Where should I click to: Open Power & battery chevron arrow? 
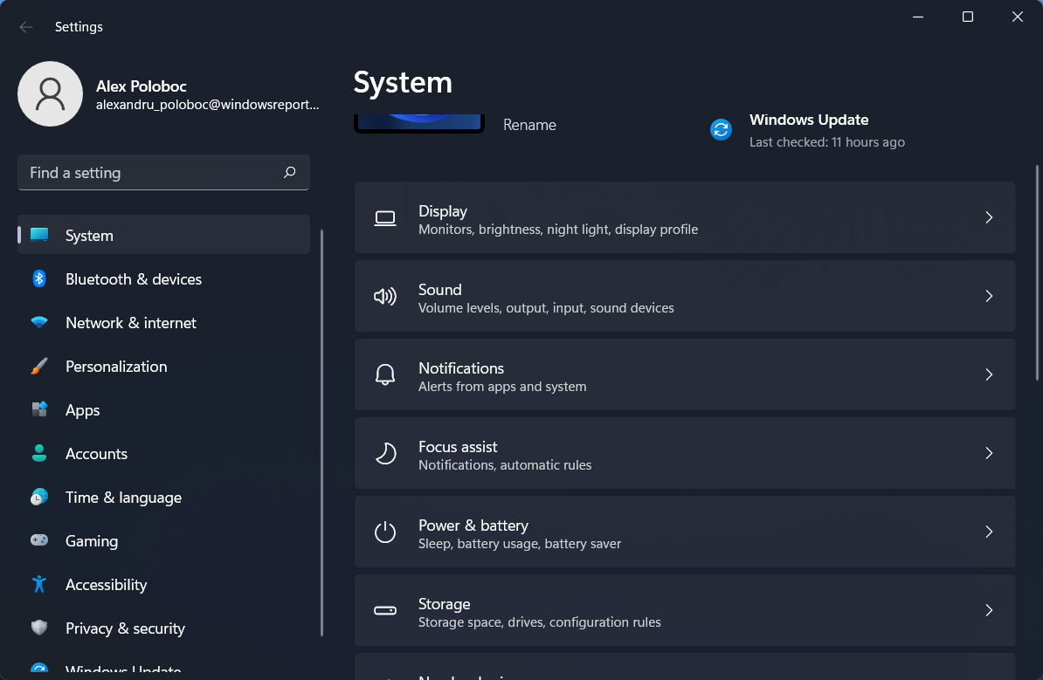point(989,532)
